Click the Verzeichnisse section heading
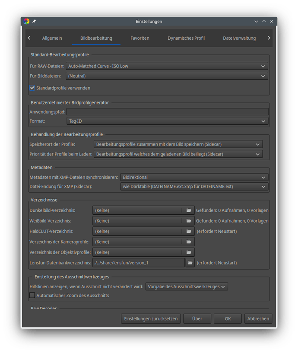 pyautogui.click(x=44, y=200)
